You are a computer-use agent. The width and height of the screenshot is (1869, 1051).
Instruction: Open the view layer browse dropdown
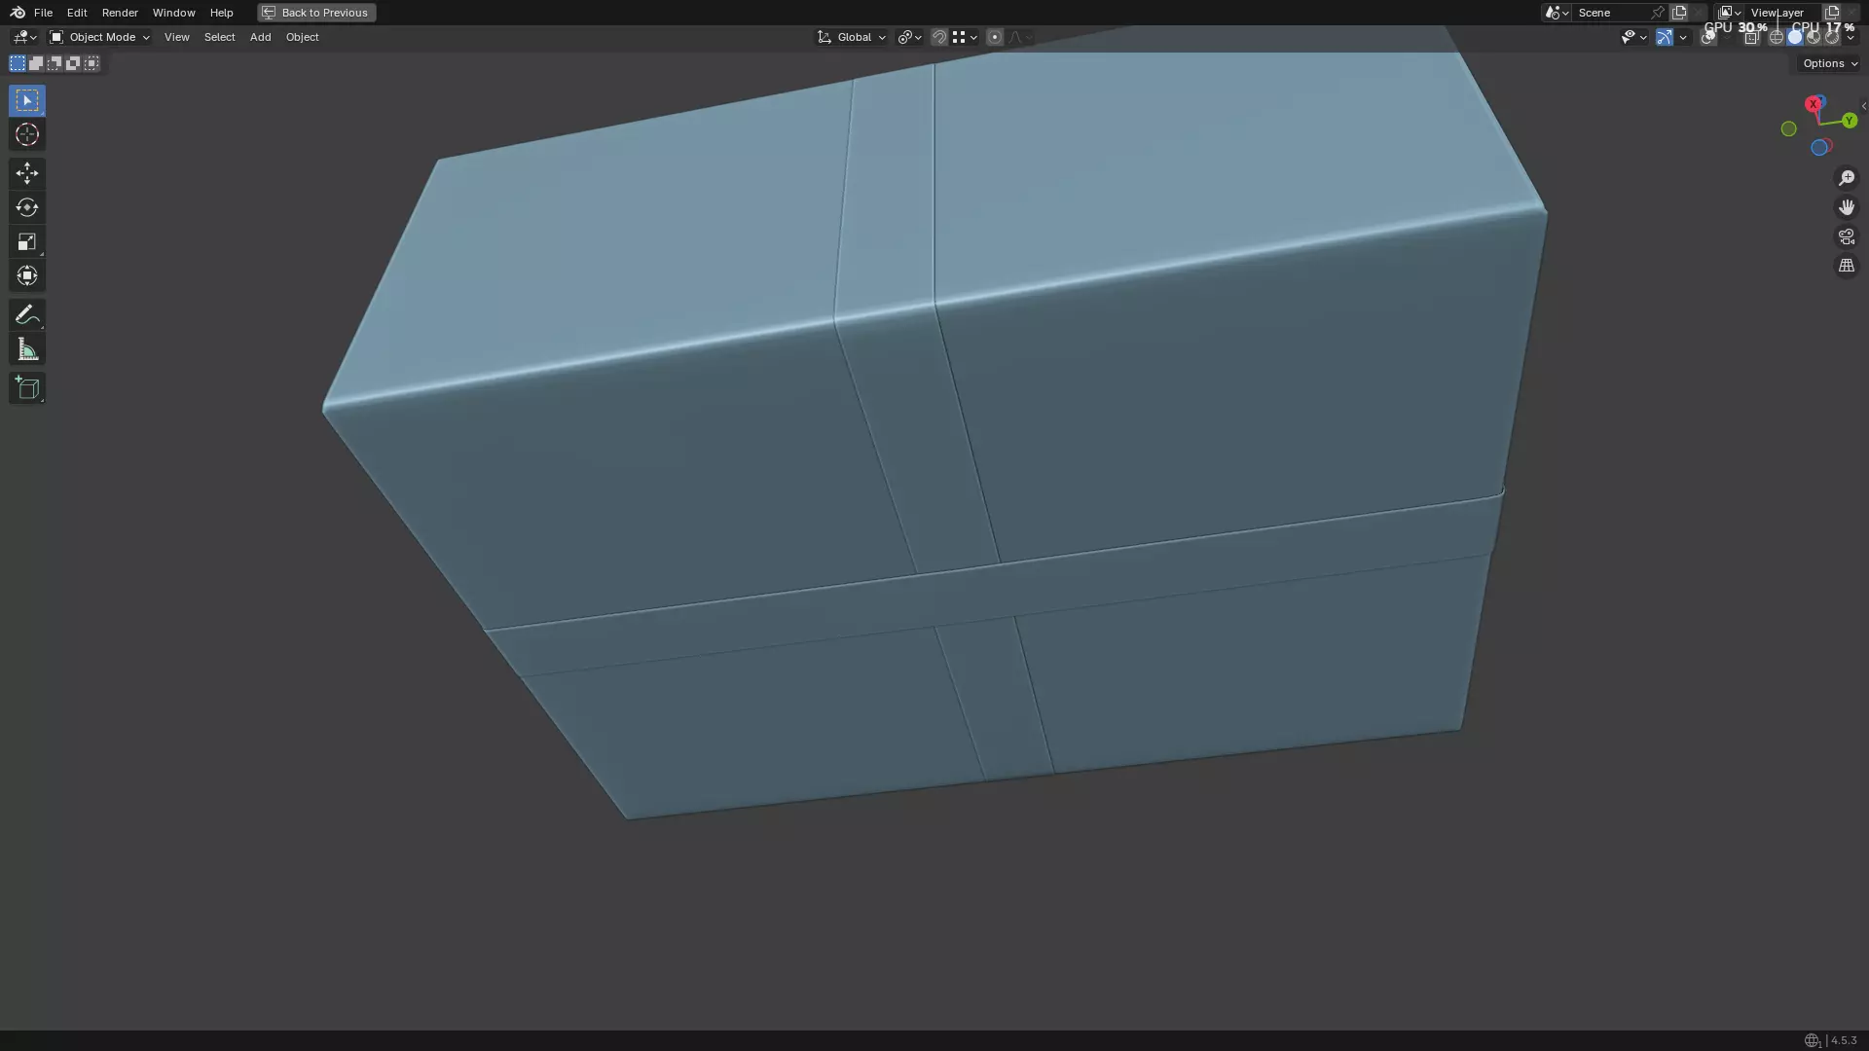[x=1730, y=13]
